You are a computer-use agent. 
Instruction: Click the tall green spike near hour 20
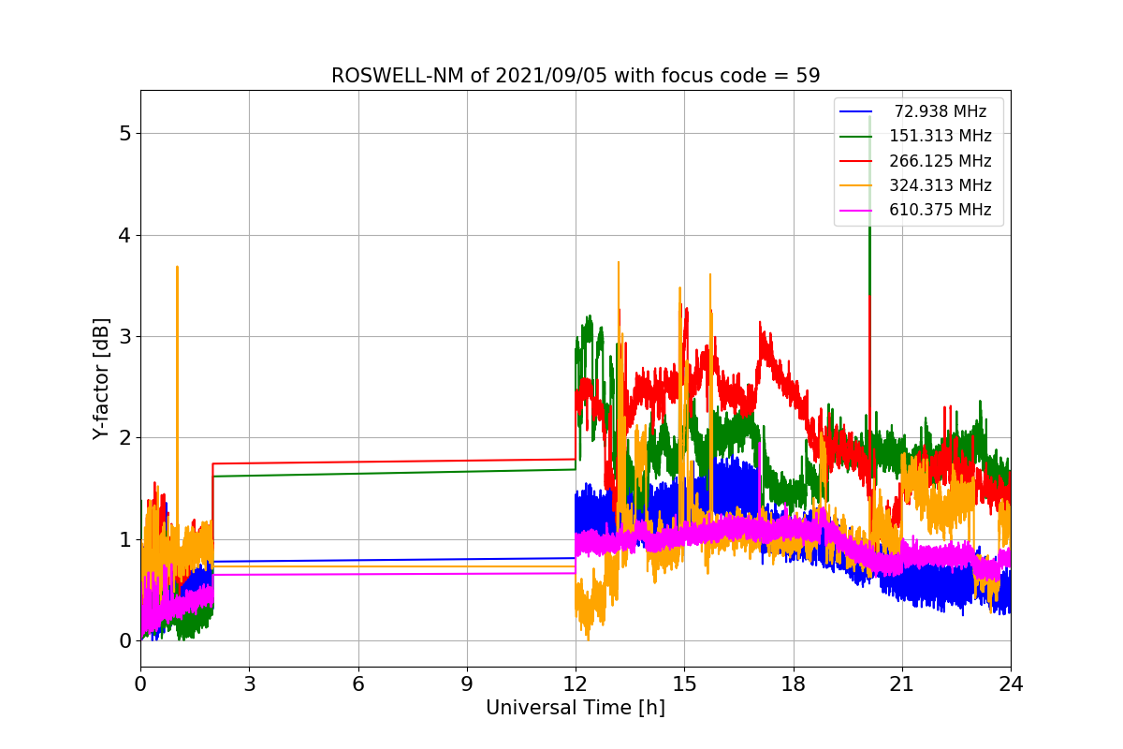869,206
